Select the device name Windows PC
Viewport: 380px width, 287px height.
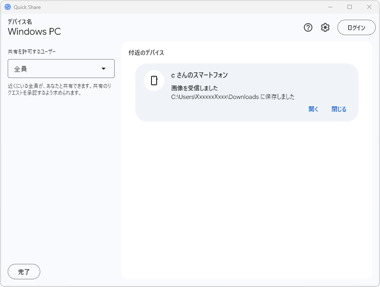coord(34,32)
